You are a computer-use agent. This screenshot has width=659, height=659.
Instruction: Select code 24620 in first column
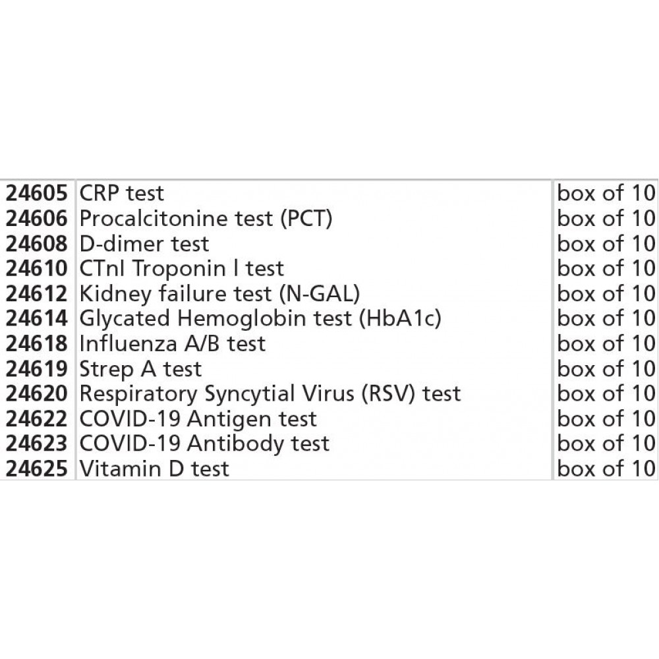click(37, 393)
